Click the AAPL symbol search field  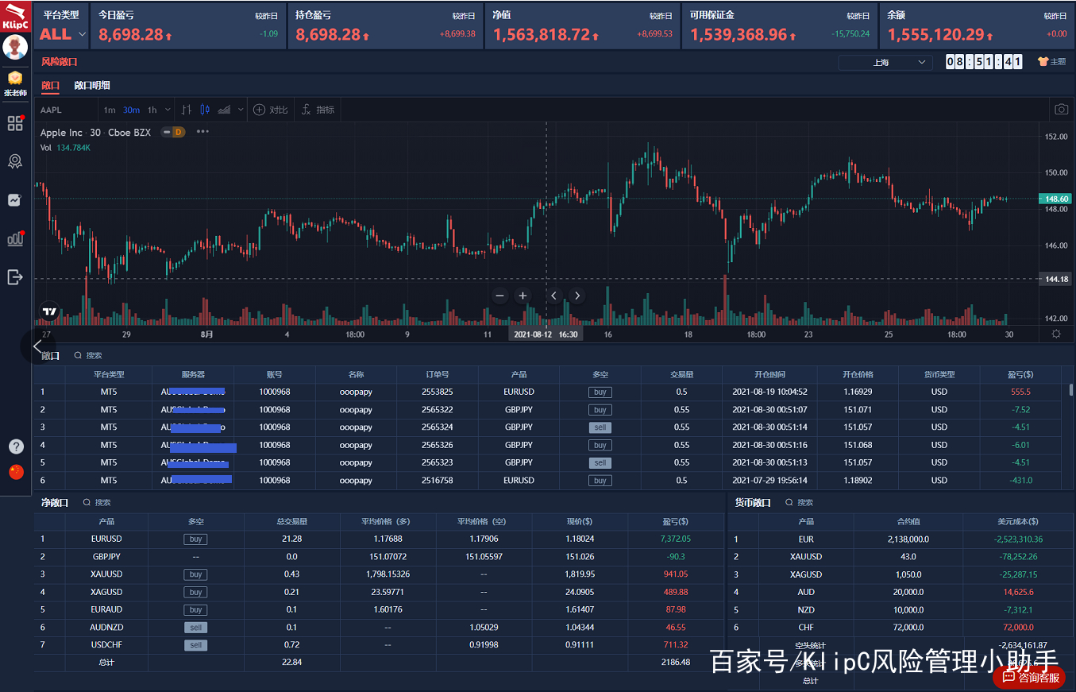coord(66,110)
